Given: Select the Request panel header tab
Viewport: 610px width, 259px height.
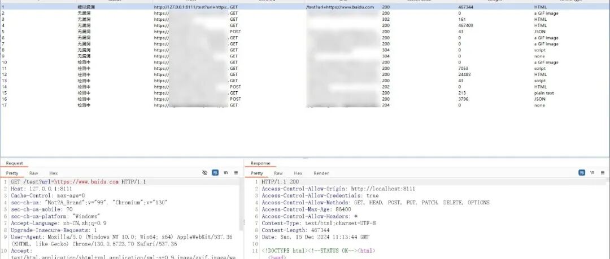Looking at the screenshot, I should pyautogui.click(x=14, y=163).
